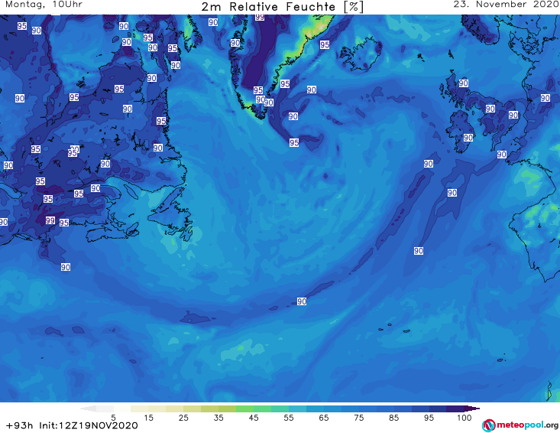Viewport: 560px width, 433px height.
Task: Open the meteopool.org link text
Action: 527,425
